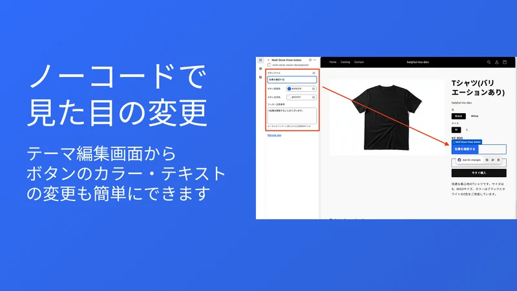
Task: Click the blue 在庫を確認する button
Action: [x=465, y=149]
